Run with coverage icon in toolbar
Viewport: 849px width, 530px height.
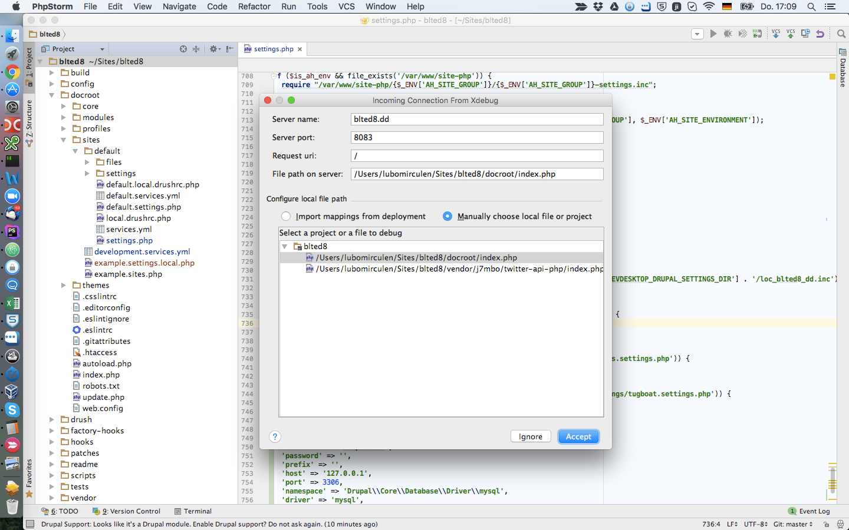(x=743, y=34)
